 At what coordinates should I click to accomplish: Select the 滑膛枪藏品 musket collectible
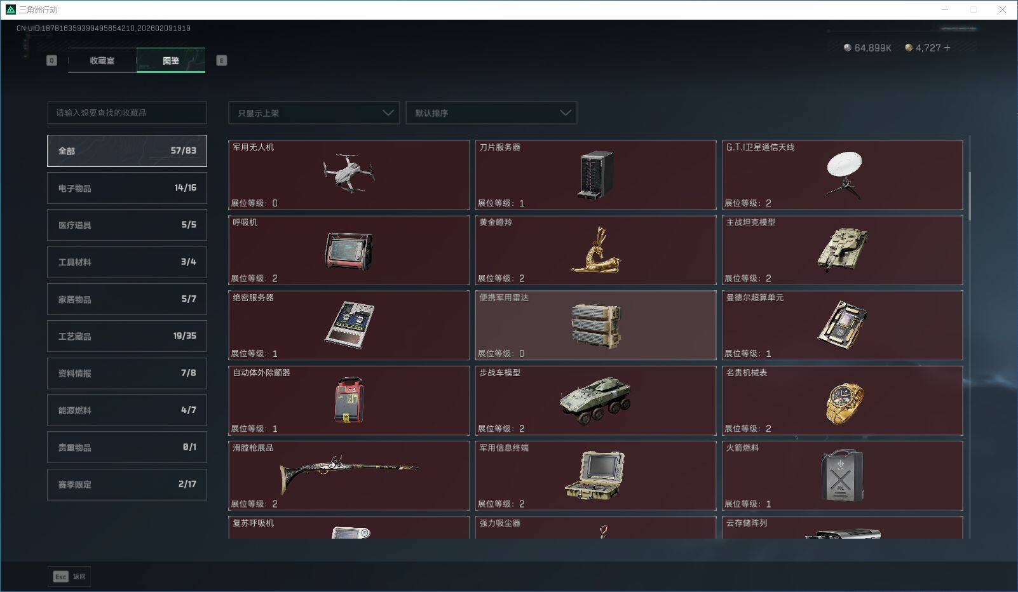pyautogui.click(x=348, y=475)
